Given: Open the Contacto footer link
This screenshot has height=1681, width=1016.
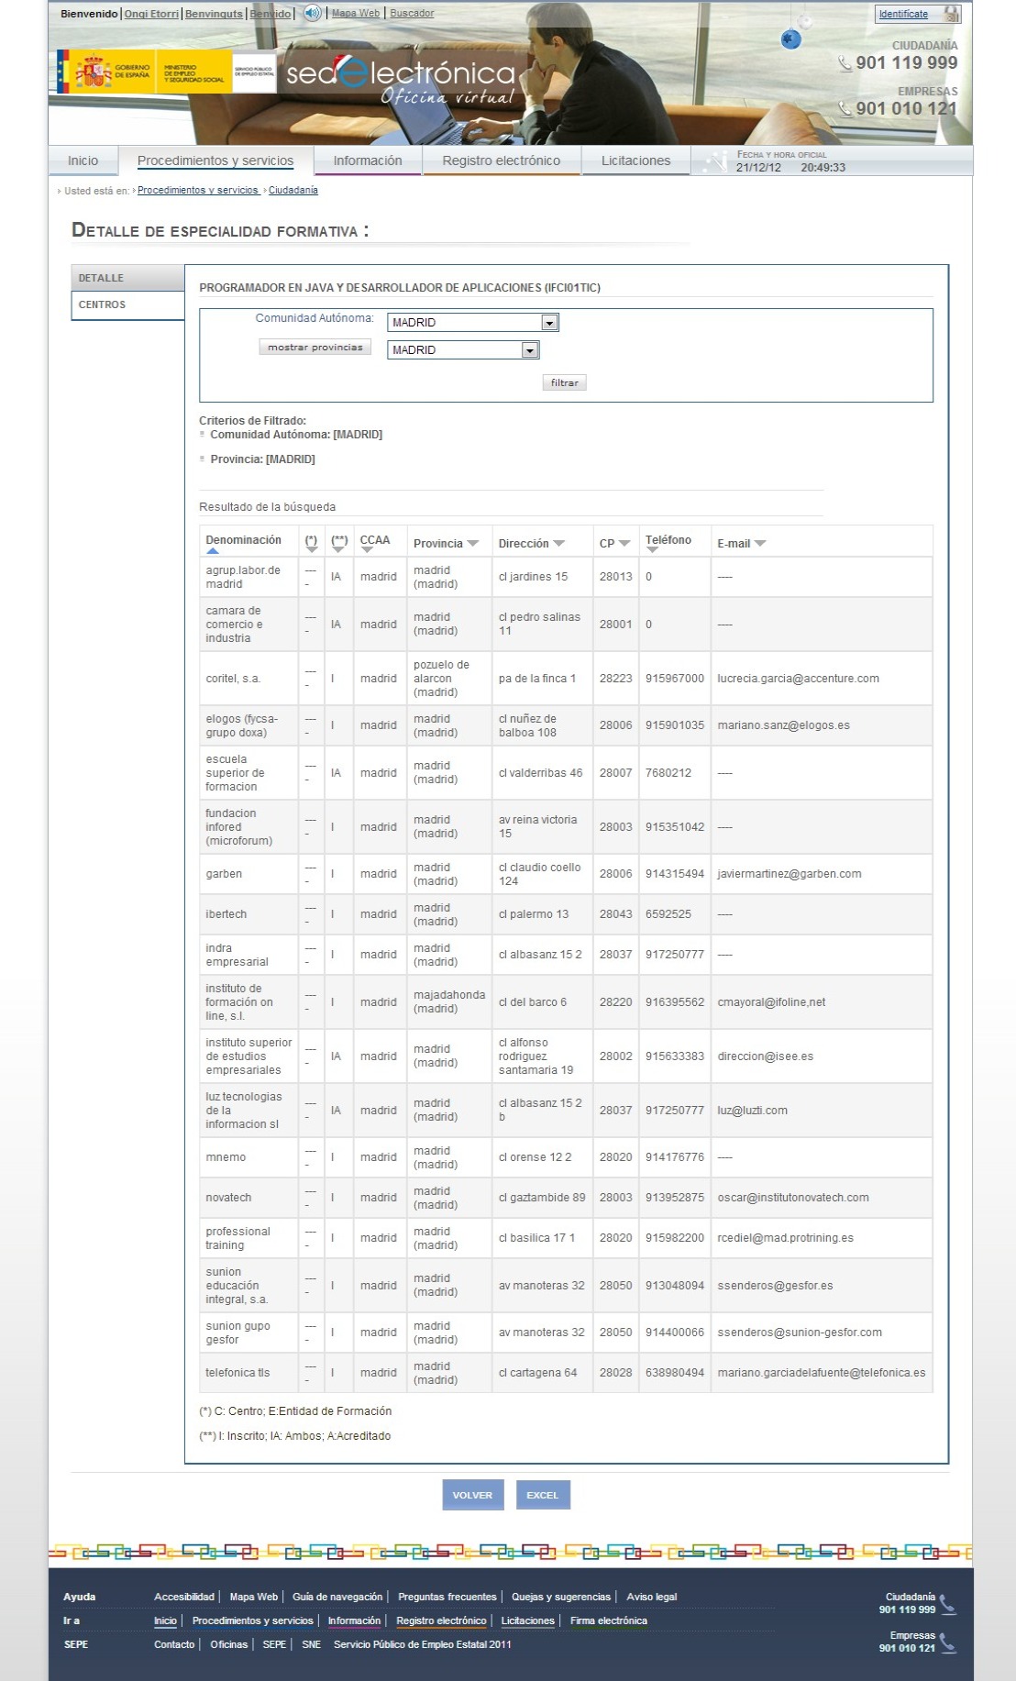Looking at the screenshot, I should coord(174,1644).
